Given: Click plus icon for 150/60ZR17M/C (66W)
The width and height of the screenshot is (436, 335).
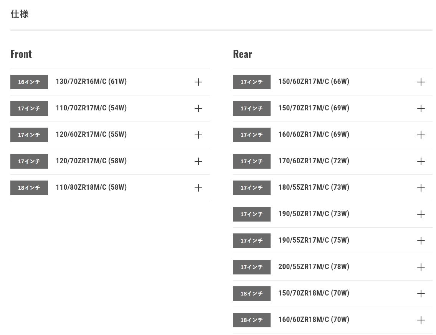Looking at the screenshot, I should click(421, 82).
